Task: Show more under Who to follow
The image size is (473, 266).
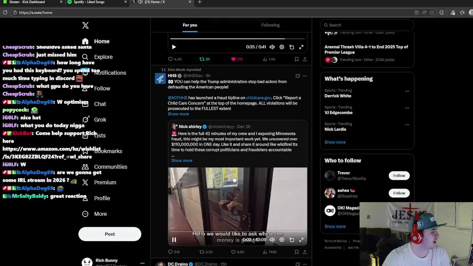Action: [335, 226]
